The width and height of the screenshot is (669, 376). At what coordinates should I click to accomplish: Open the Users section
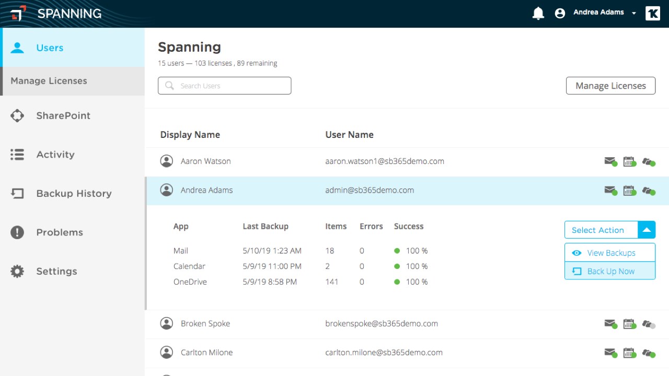tap(73, 48)
